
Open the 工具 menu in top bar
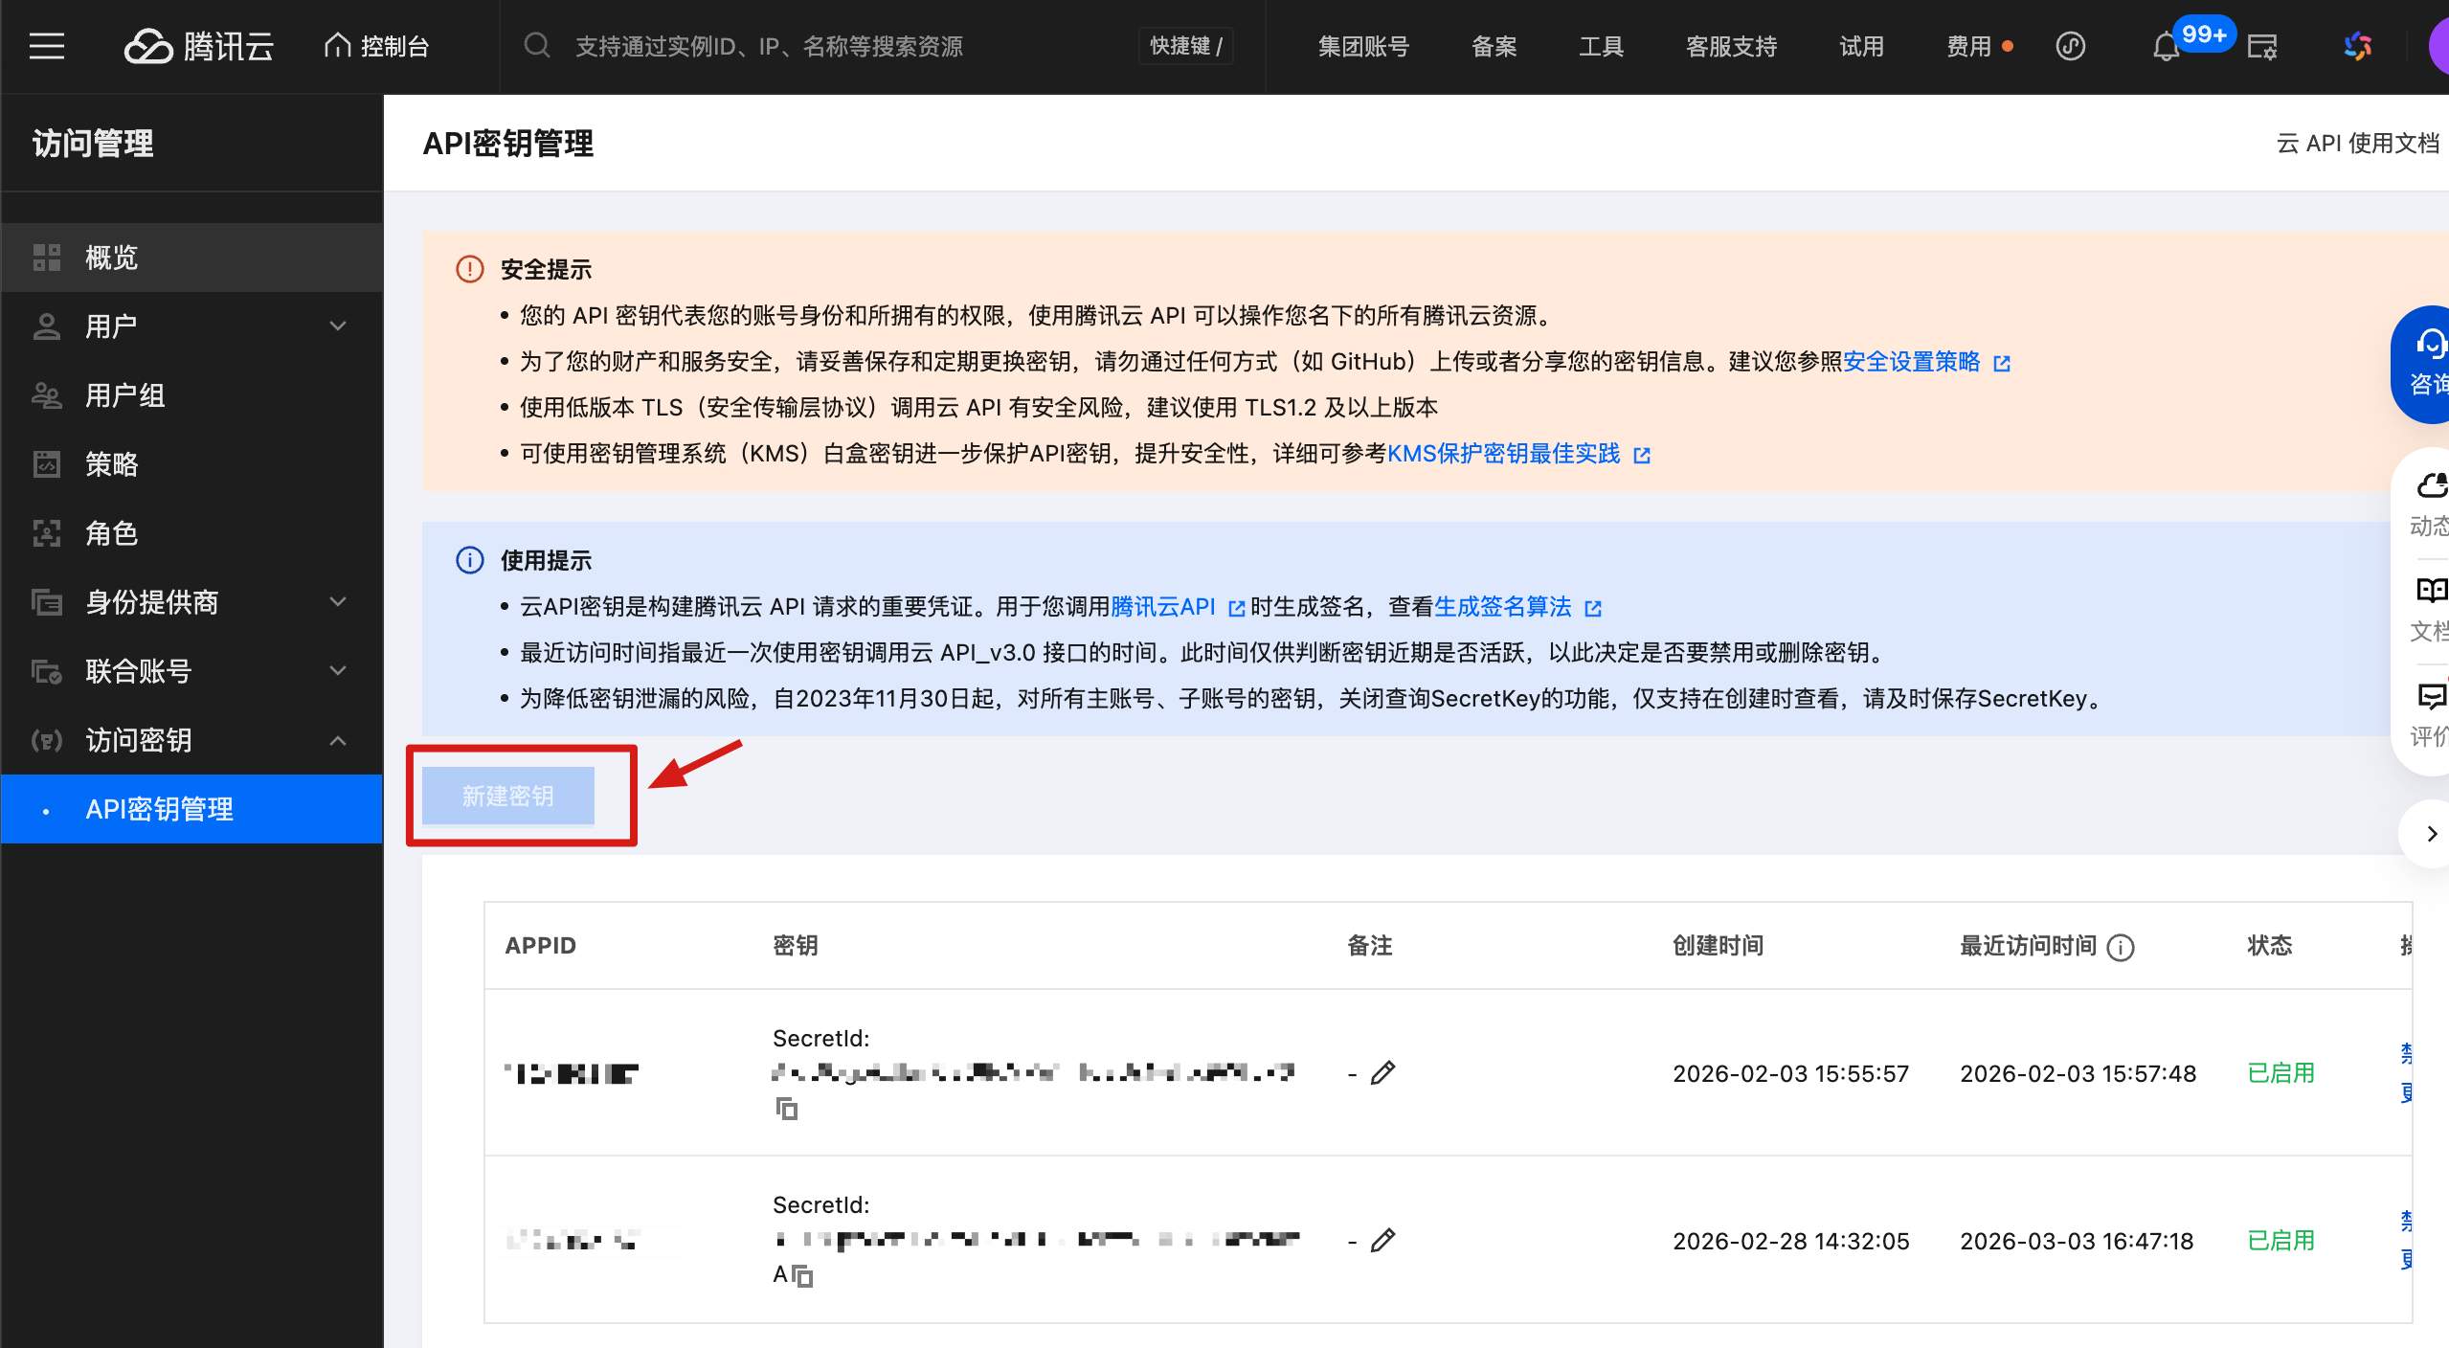[x=1599, y=45]
